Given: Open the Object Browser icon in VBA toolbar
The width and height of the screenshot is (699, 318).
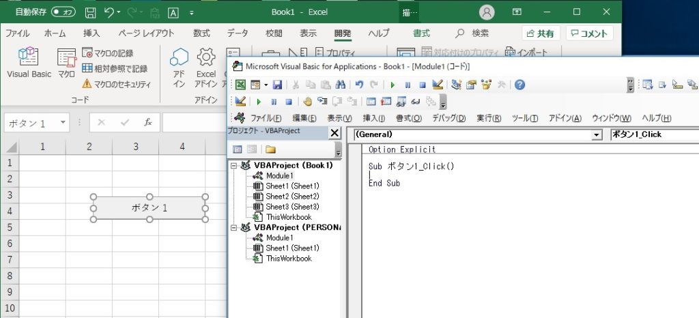Looking at the screenshot, I should pyautogui.click(x=486, y=85).
